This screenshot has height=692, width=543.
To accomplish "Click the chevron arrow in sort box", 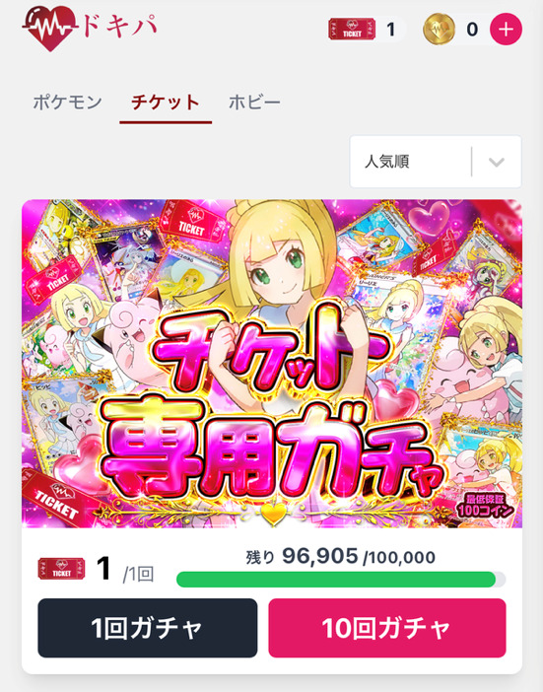I will (x=497, y=162).
